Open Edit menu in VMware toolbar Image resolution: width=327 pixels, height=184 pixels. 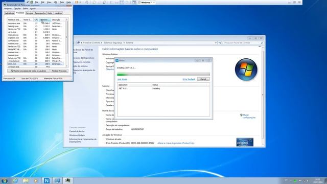(x=42, y=2)
